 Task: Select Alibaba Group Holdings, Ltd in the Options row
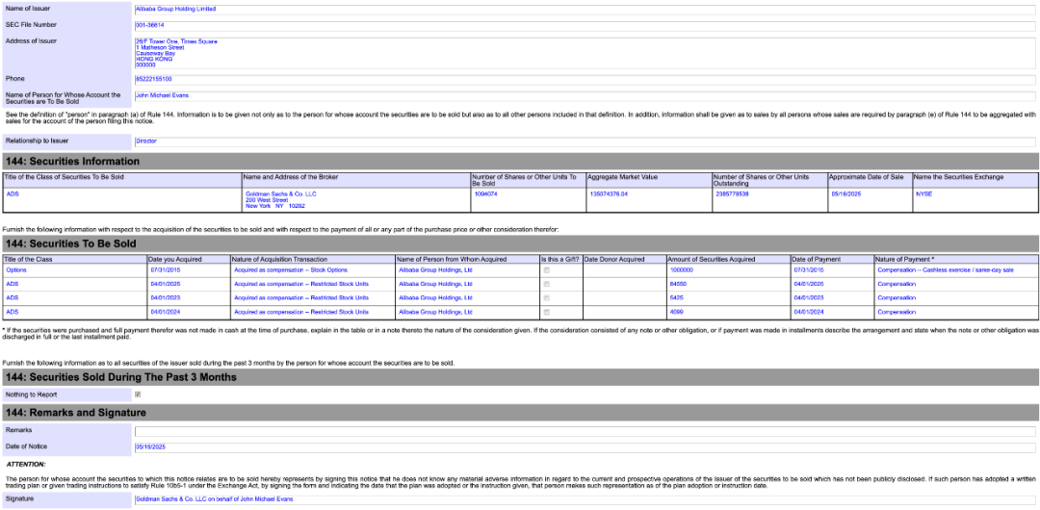(467, 270)
